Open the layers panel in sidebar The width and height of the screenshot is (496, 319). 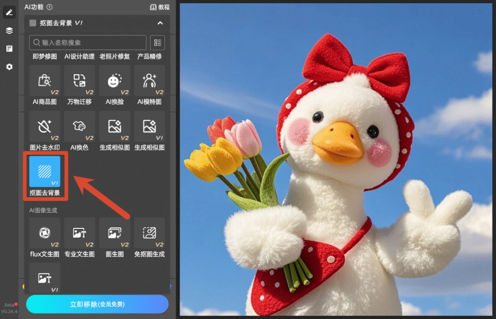[9, 31]
